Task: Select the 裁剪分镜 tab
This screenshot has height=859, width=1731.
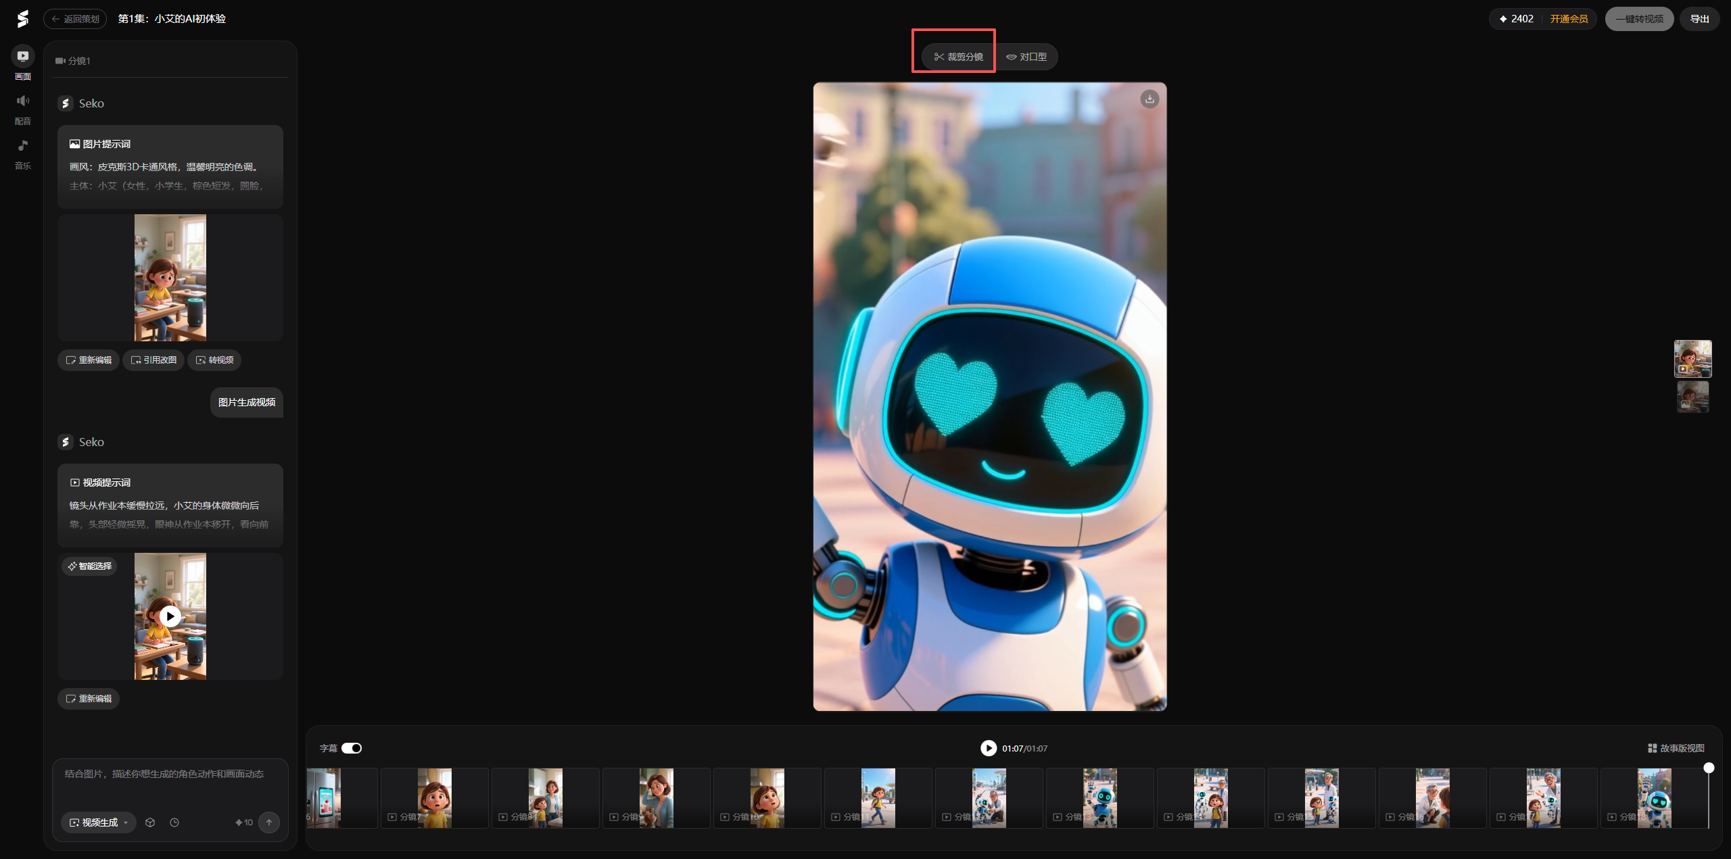Action: pos(958,57)
